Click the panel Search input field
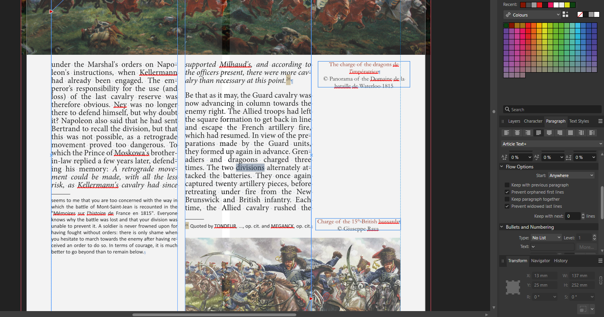 coord(552,109)
